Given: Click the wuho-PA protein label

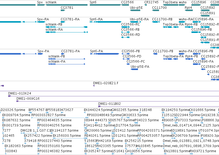Looking at the screenshot, I should tap(186, 51).
